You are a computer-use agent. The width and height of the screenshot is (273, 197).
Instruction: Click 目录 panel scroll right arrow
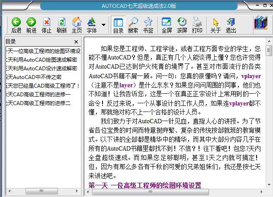77,191
